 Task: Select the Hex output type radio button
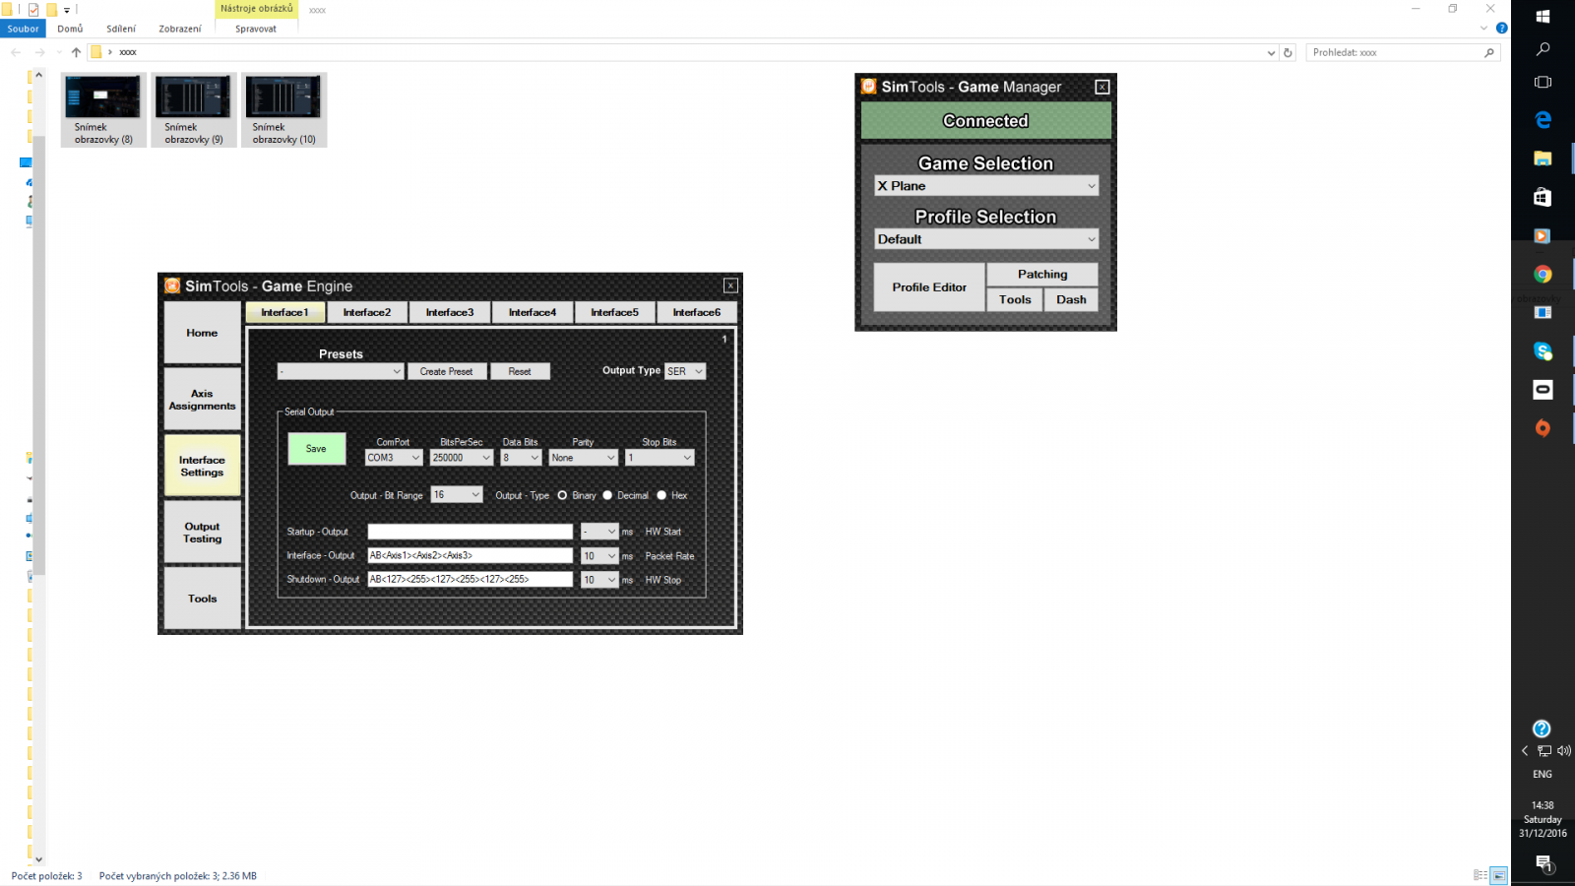(x=661, y=495)
